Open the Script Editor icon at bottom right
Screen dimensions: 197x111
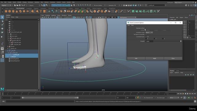[x=195, y=101]
